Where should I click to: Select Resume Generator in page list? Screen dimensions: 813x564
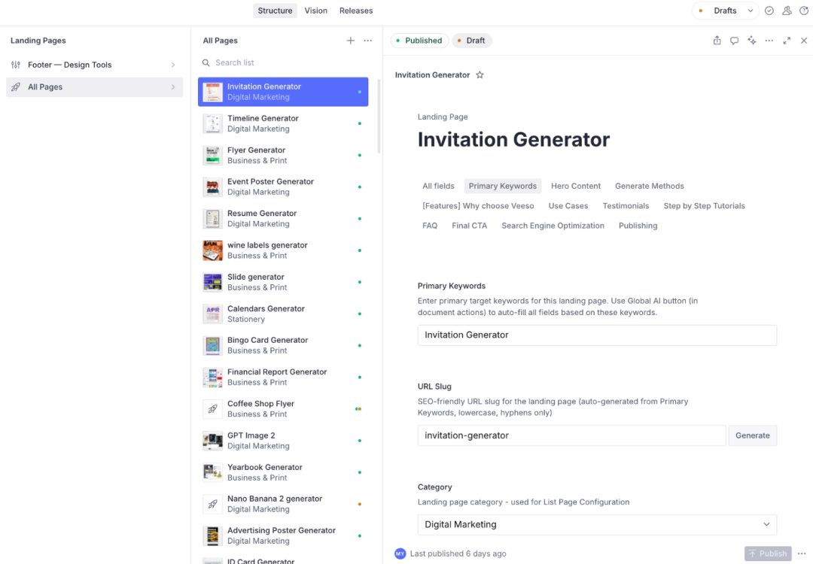click(x=283, y=219)
